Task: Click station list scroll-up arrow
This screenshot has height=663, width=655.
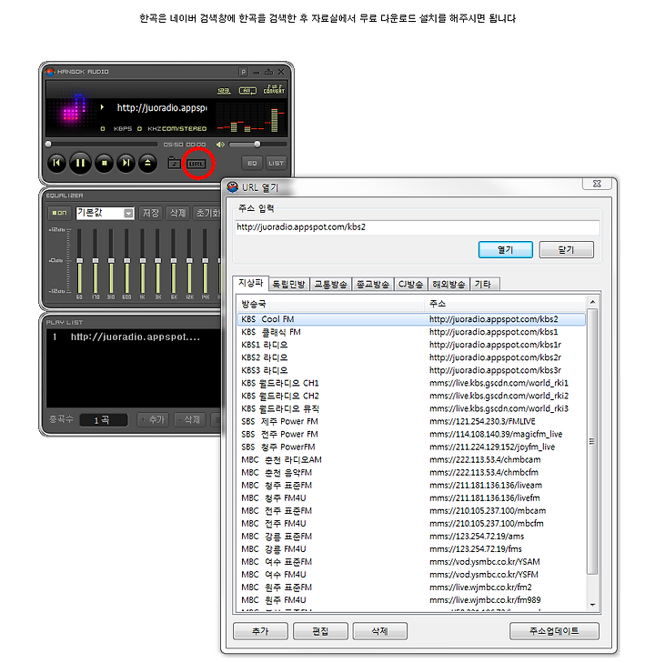Action: coord(592,302)
